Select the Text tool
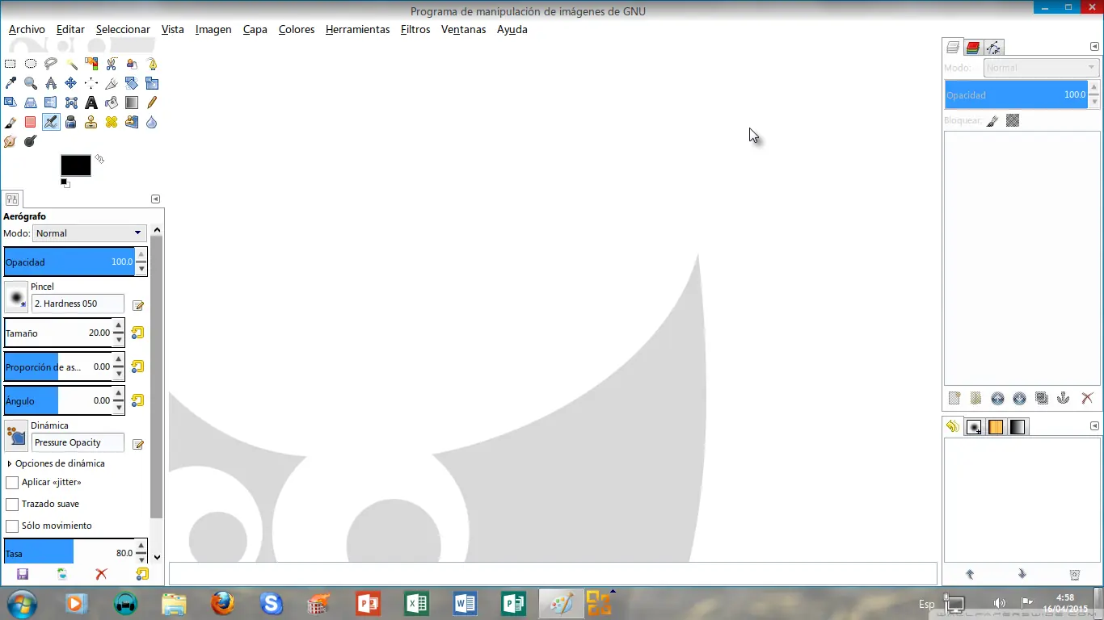 coord(91,103)
